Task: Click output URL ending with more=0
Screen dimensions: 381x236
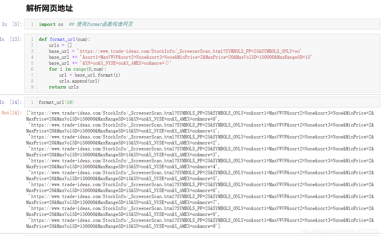Action: [200, 116]
